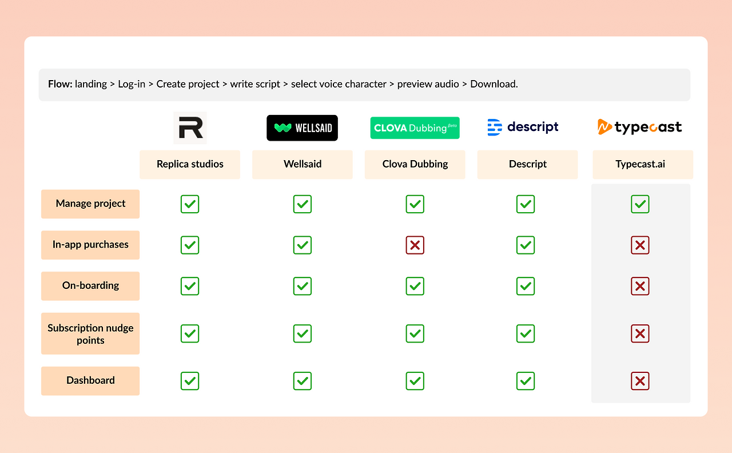Image resolution: width=732 pixels, height=453 pixels.
Task: Click the Manage project row label
Action: 90,204
